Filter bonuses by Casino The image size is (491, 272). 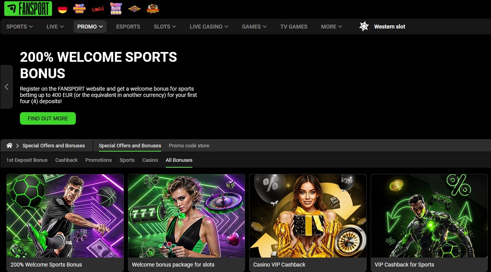[x=150, y=160]
